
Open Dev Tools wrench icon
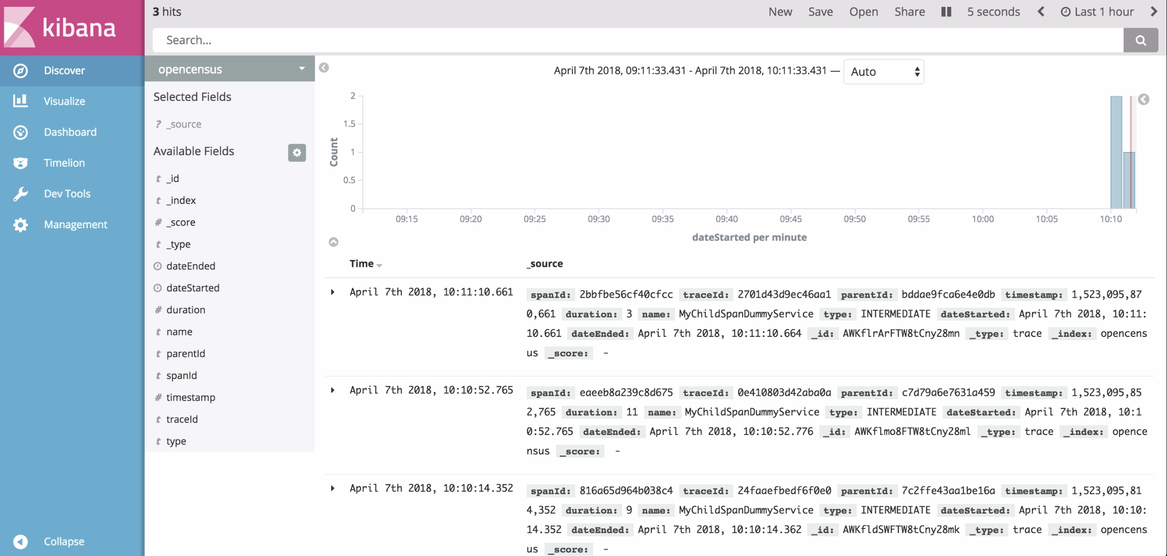pyautogui.click(x=21, y=194)
